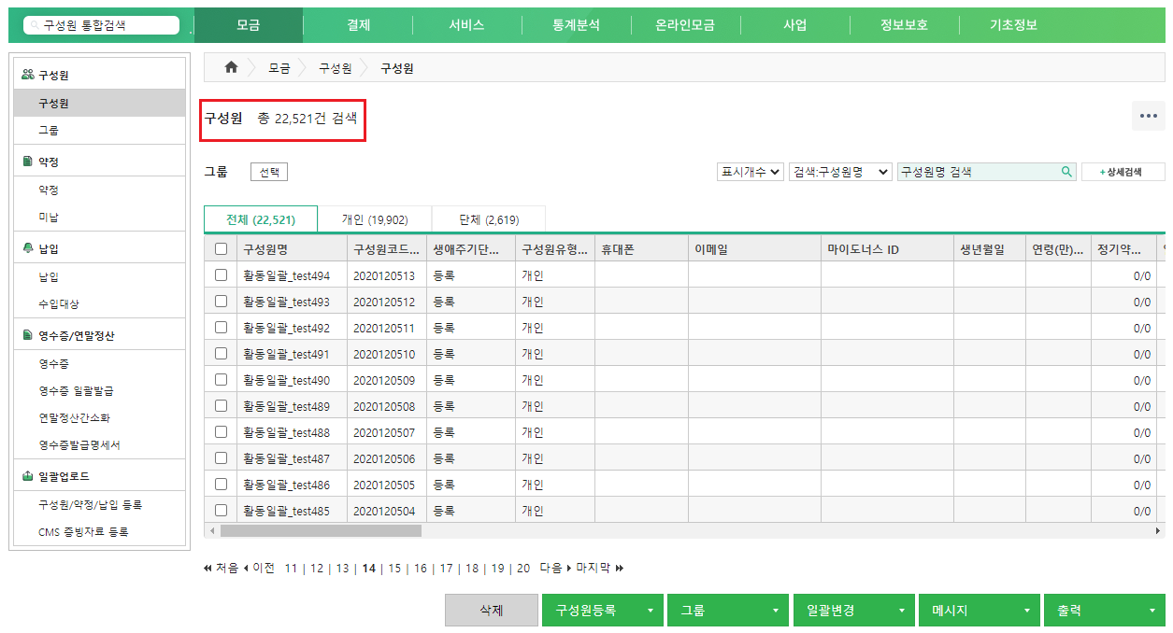The image size is (1173, 633).
Task: Open the 출력 button dropdown arrow
Action: pyautogui.click(x=1152, y=611)
